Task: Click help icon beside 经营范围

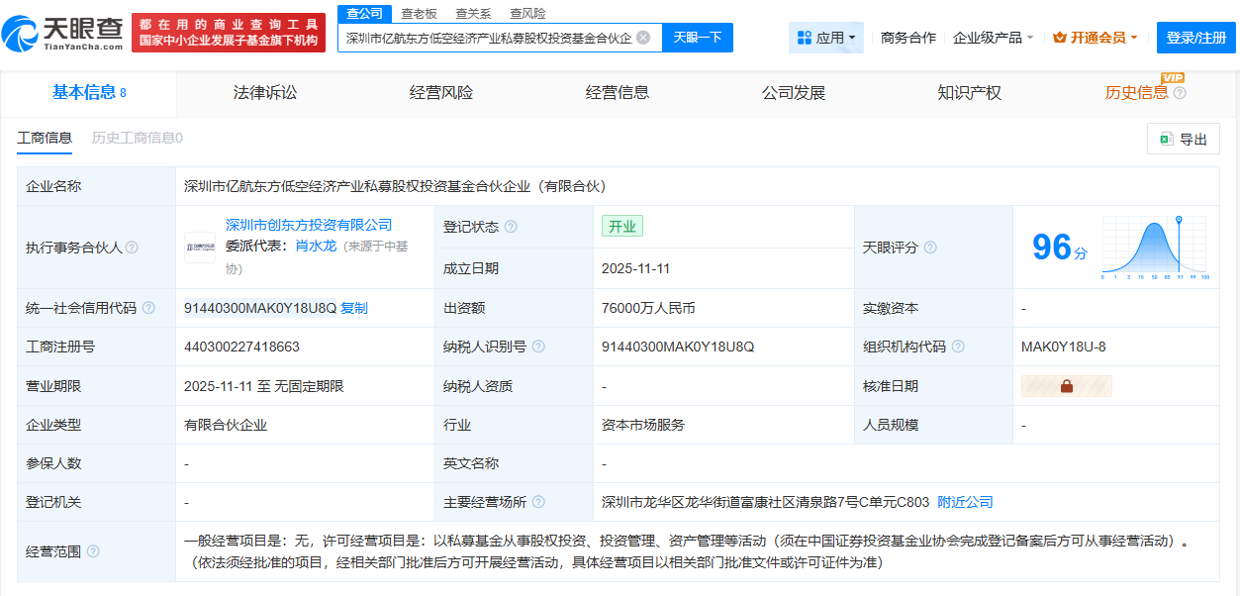Action: point(93,551)
